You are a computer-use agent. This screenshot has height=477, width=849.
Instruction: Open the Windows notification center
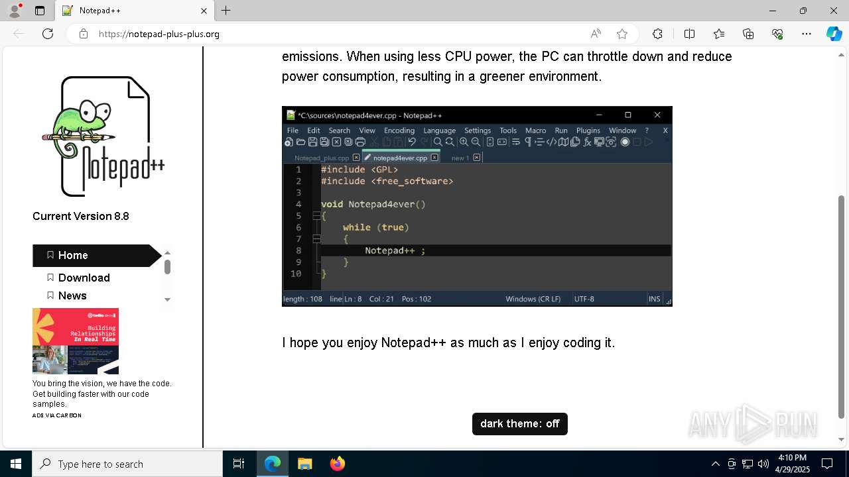(827, 464)
